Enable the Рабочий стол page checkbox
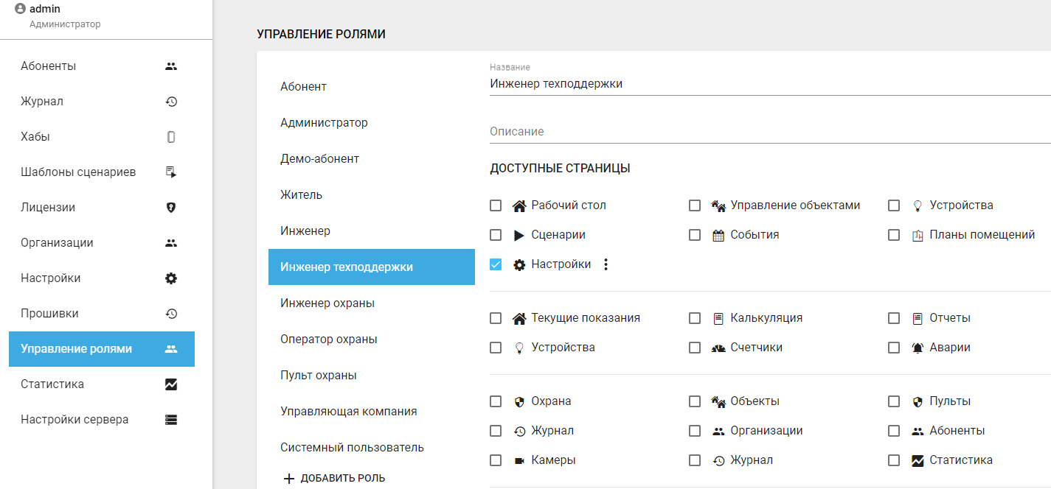Screen dimensions: 1051x489 496,205
